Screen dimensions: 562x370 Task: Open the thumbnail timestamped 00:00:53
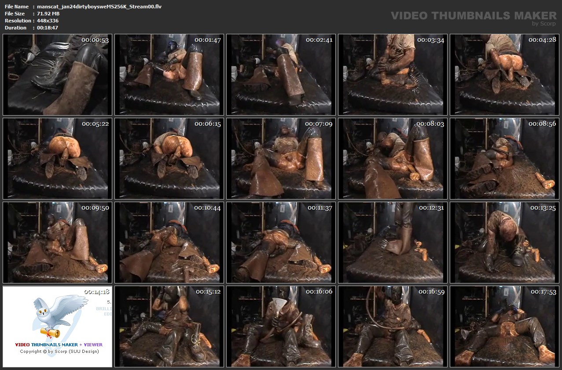pyautogui.click(x=57, y=75)
